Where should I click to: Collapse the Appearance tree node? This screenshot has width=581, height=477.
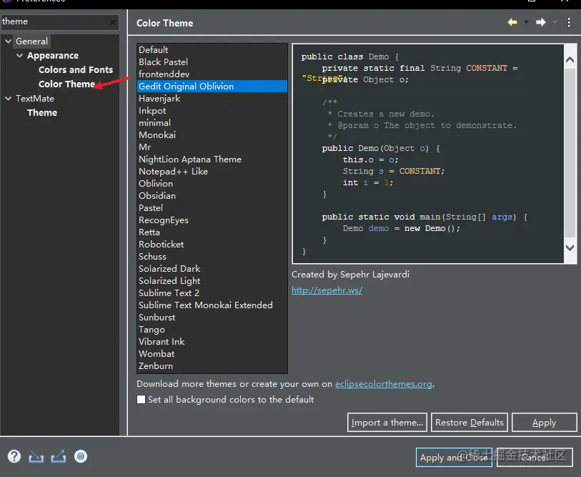coord(19,56)
